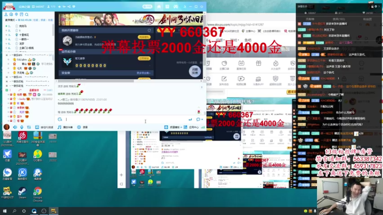Screen dimensions: 383x215
Task: Select user 十里桃花 in the mic queue
Action: tap(24, 35)
